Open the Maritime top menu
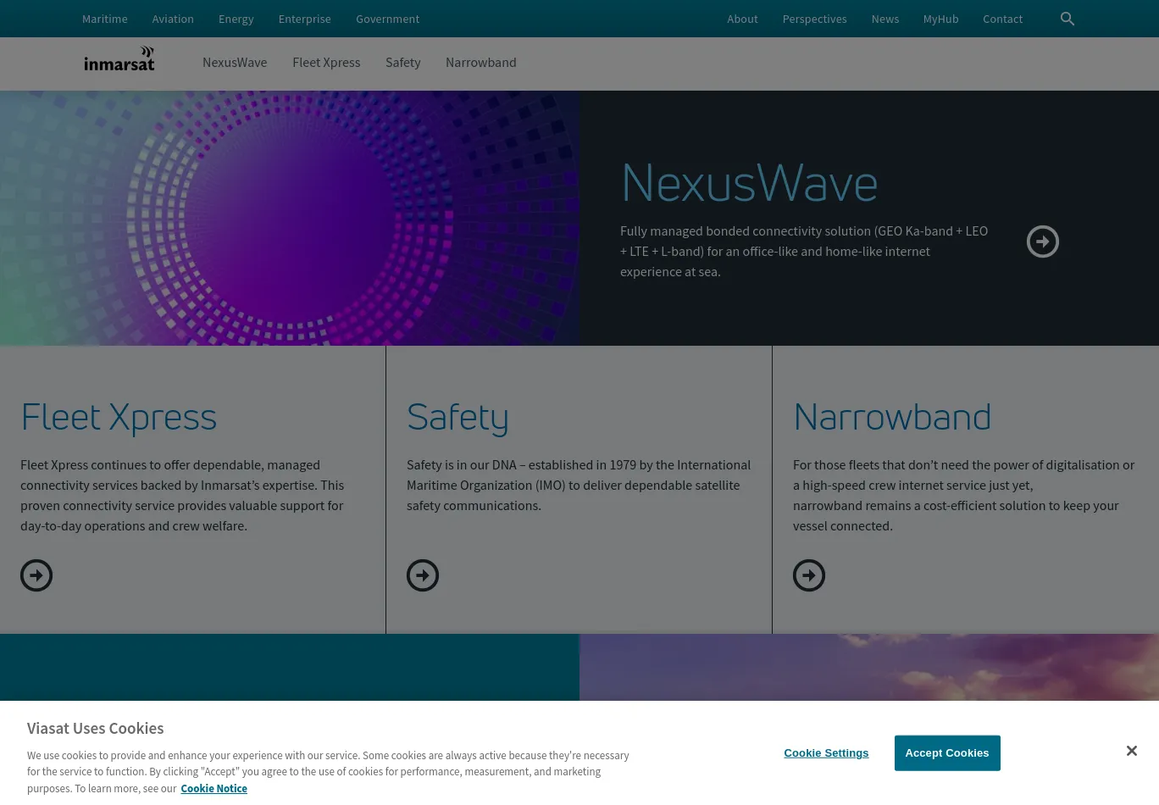Viewport: 1159px width, 805px height. (x=105, y=19)
